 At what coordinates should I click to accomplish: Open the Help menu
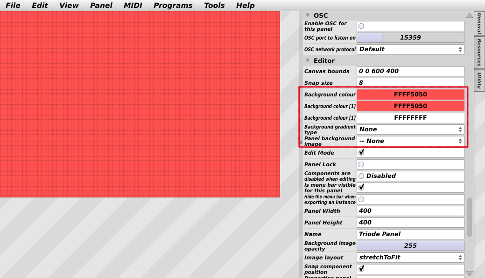[245, 5]
